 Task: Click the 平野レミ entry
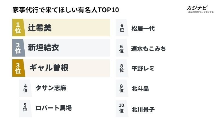[143, 69]
